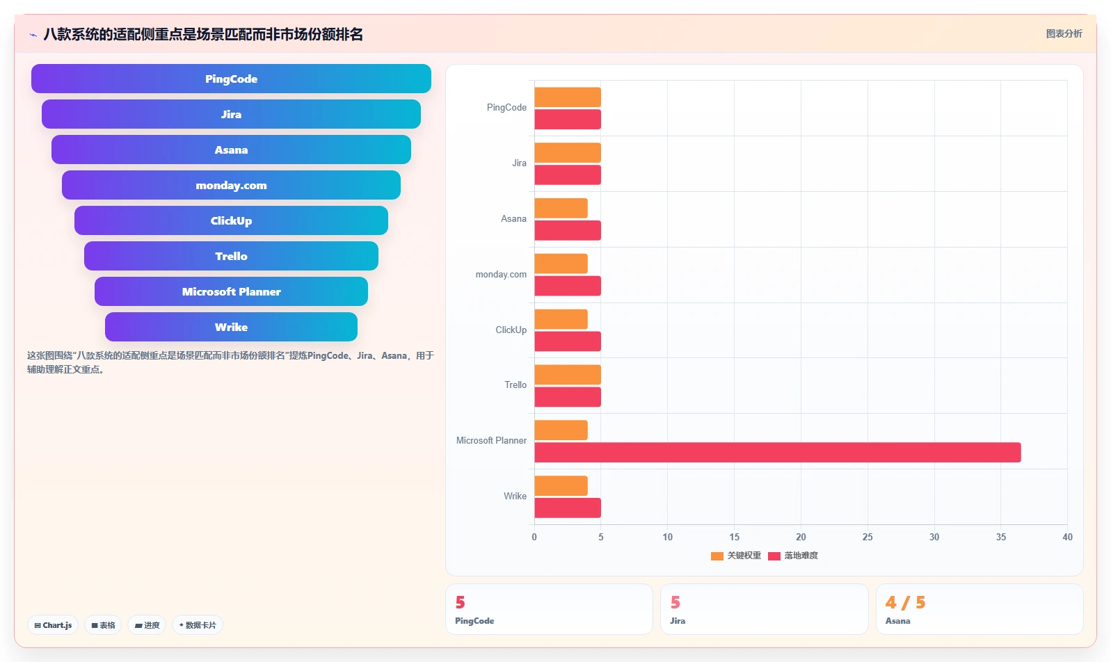Click Jira's orange bar in chart
The height and width of the screenshot is (662, 1111).
point(568,153)
